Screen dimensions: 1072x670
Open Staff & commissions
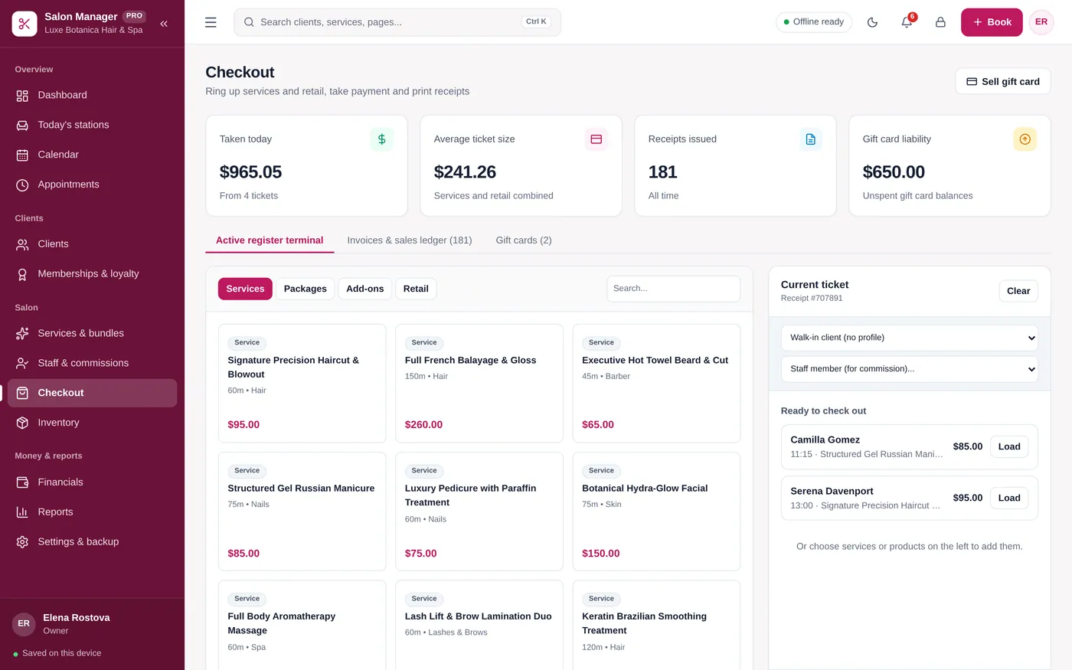pos(92,363)
